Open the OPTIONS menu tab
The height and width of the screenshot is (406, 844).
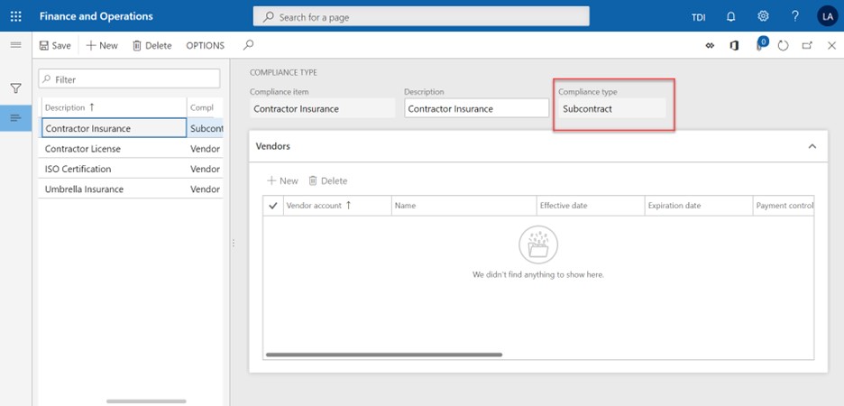(x=205, y=45)
